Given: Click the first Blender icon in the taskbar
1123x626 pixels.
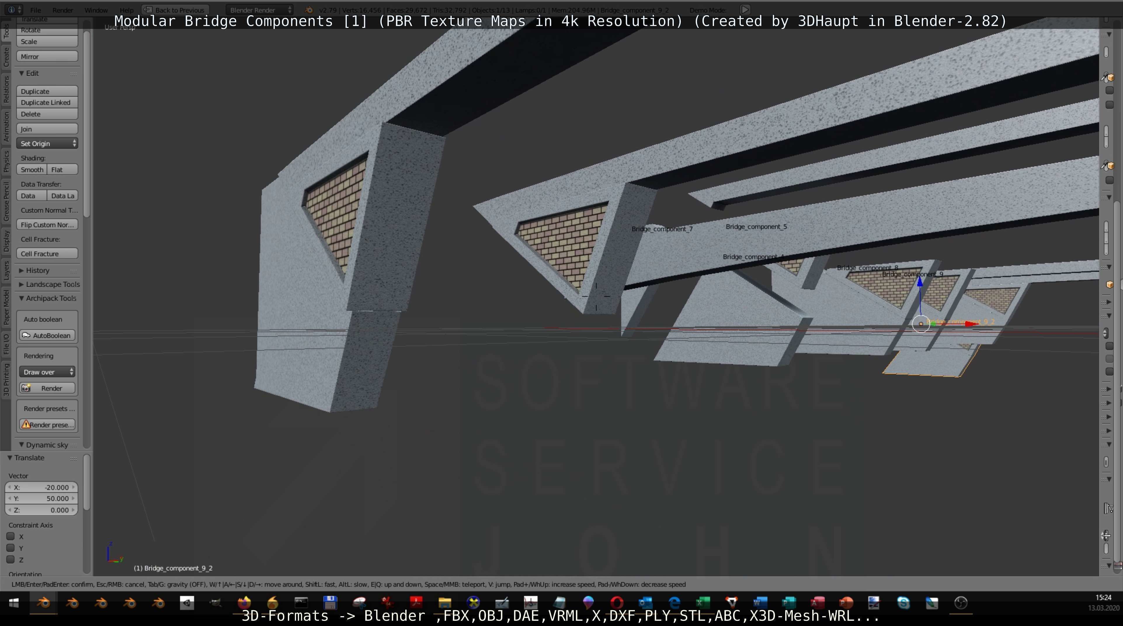Looking at the screenshot, I should click(x=44, y=603).
